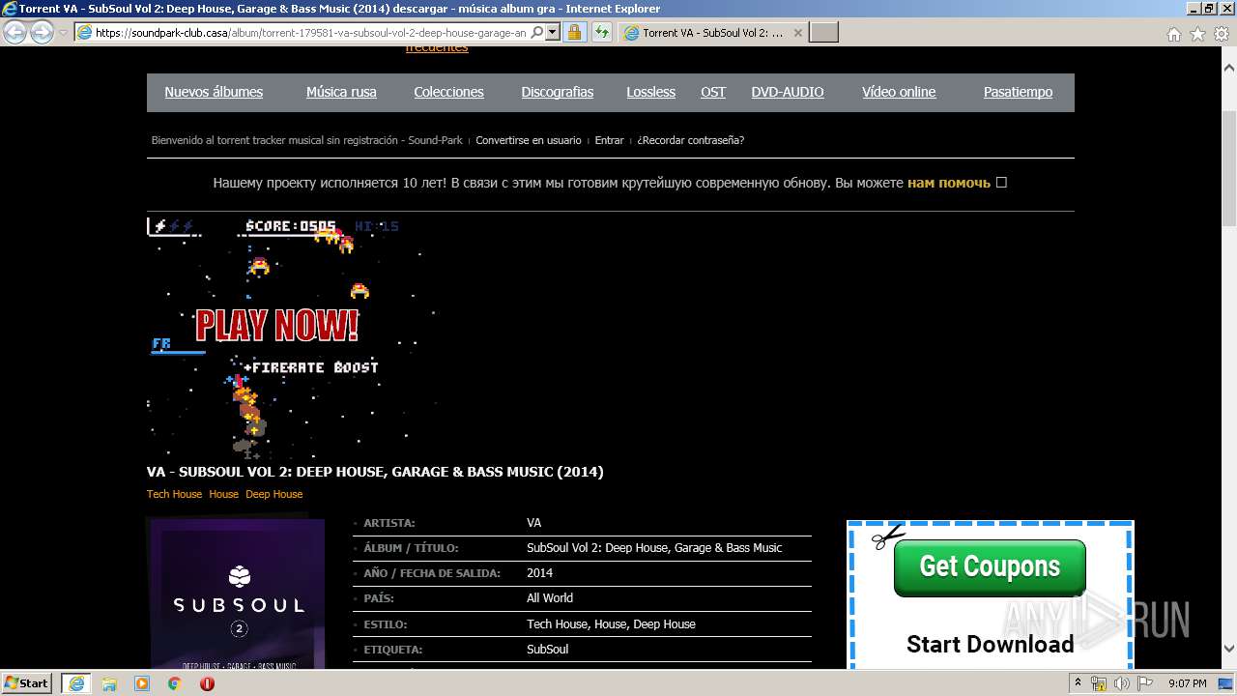
Task: Open the red Opera taskbar icon
Action: click(x=207, y=683)
